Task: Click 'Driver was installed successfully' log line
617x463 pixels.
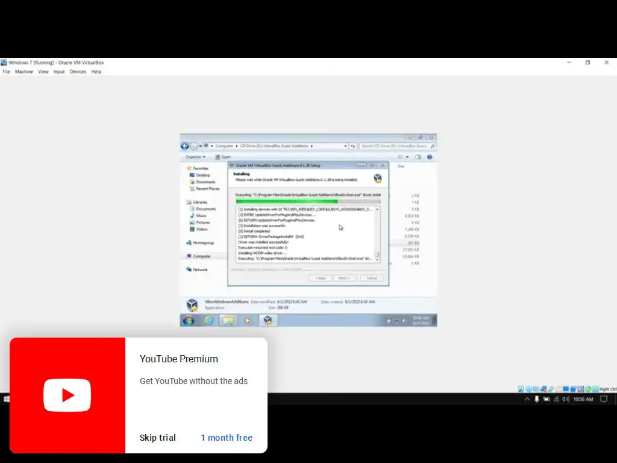Action: pos(263,242)
